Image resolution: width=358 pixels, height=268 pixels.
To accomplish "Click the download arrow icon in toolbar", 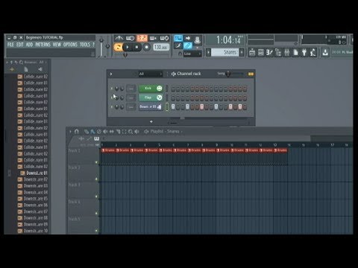I will (325, 52).
